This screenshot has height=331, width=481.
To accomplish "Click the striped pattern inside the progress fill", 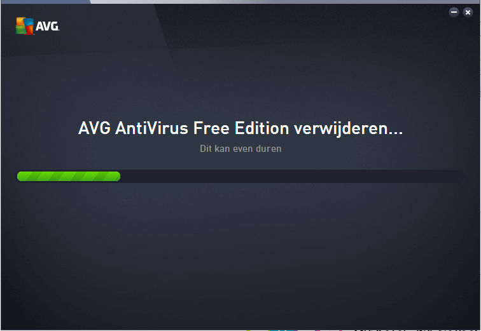I will click(x=69, y=177).
